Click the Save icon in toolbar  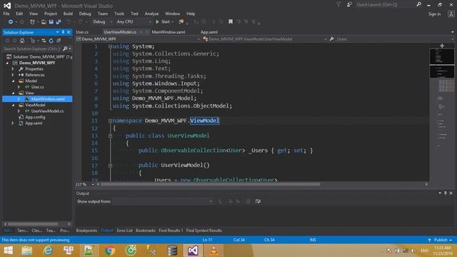click(x=51, y=22)
